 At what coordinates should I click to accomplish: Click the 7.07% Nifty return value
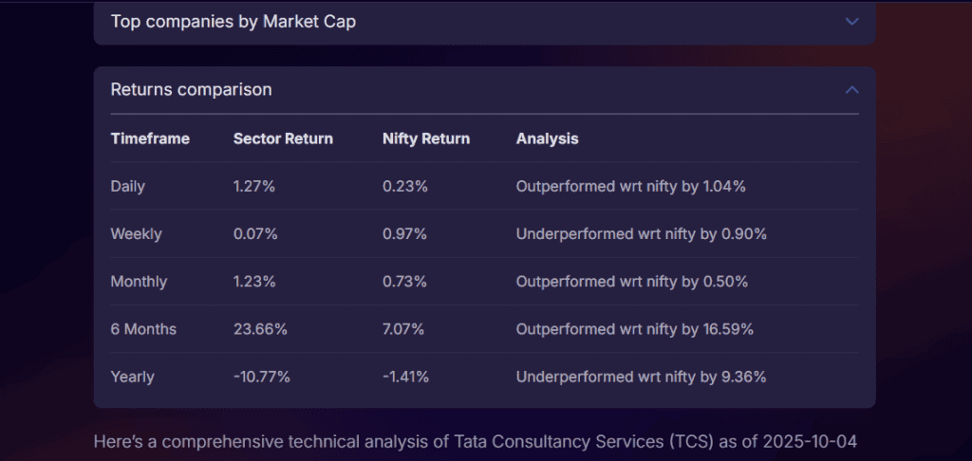[x=405, y=329]
